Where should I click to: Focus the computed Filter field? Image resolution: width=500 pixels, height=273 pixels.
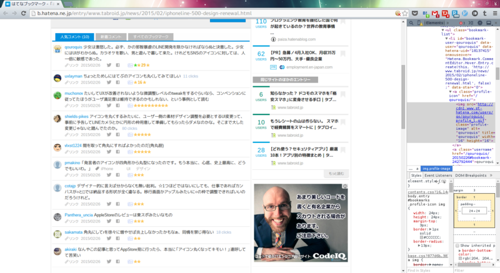(476, 270)
